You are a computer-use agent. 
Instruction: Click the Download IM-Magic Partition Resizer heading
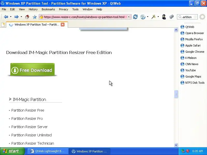pyautogui.click(x=59, y=52)
